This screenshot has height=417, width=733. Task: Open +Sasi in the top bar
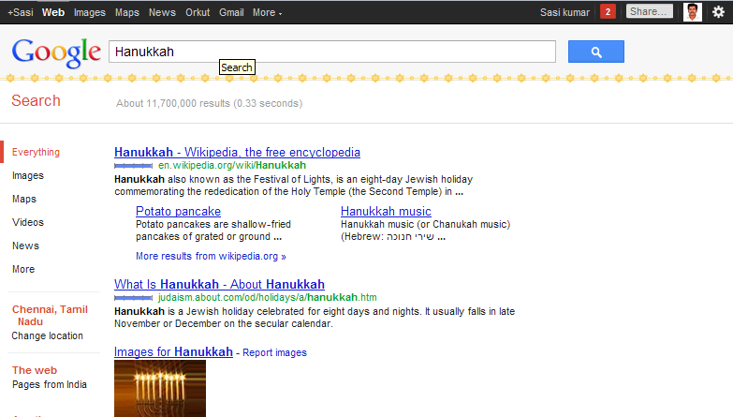20,12
